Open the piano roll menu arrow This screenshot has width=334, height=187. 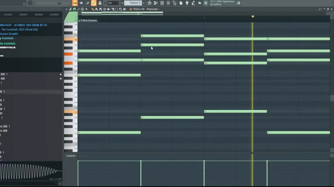point(67,9)
